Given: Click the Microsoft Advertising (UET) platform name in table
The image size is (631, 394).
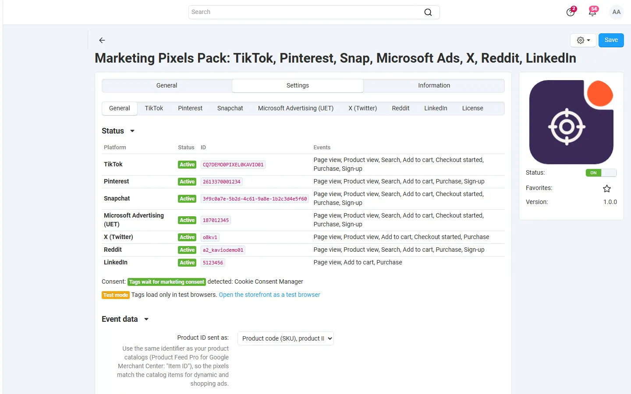Looking at the screenshot, I should point(134,220).
